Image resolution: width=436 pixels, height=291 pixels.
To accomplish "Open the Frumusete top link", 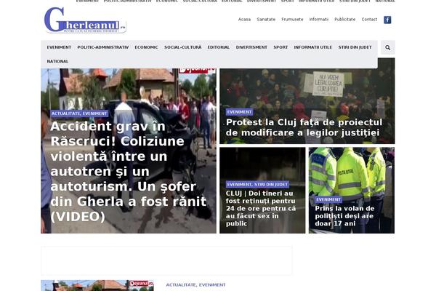I will [292, 20].
